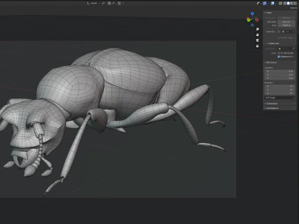Edit 3D Cursor Location X field
The width and height of the screenshot is (299, 224).
point(280,72)
